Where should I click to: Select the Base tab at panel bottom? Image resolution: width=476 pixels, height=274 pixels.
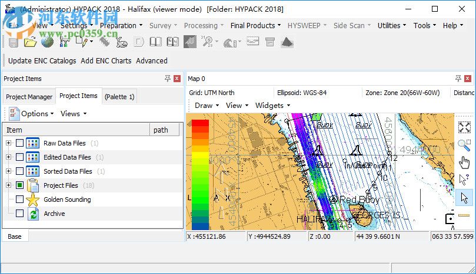[x=15, y=236]
